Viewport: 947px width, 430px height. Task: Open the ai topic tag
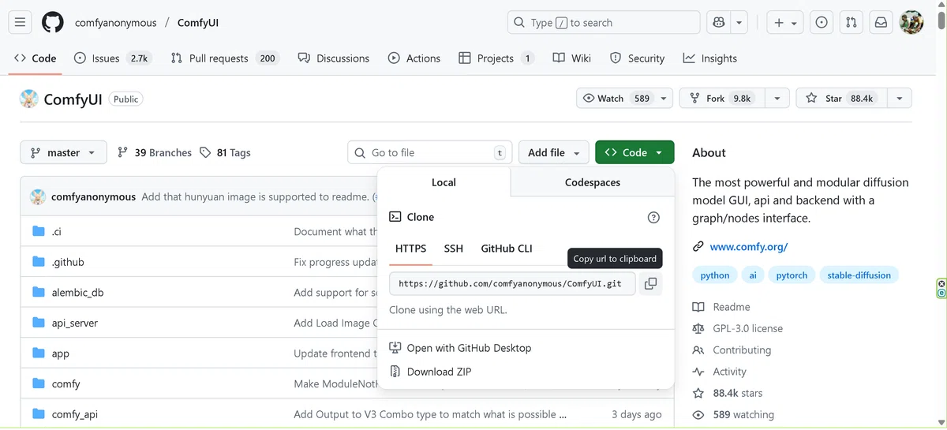tap(753, 275)
